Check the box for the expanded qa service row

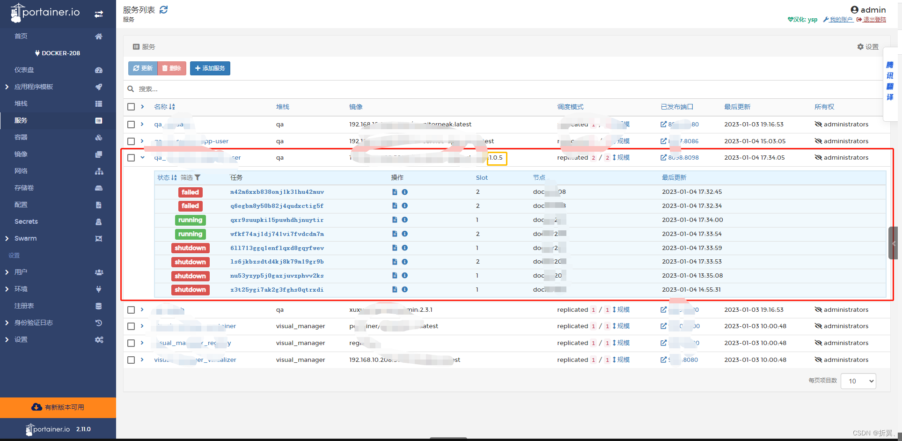coord(131,158)
